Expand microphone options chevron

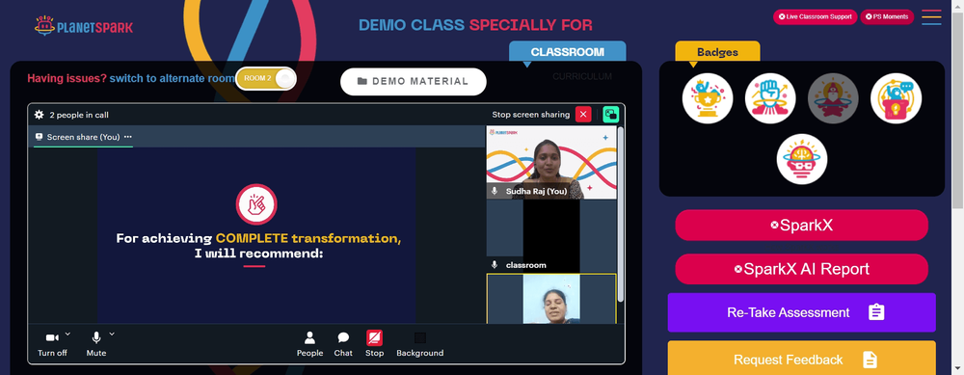click(112, 334)
